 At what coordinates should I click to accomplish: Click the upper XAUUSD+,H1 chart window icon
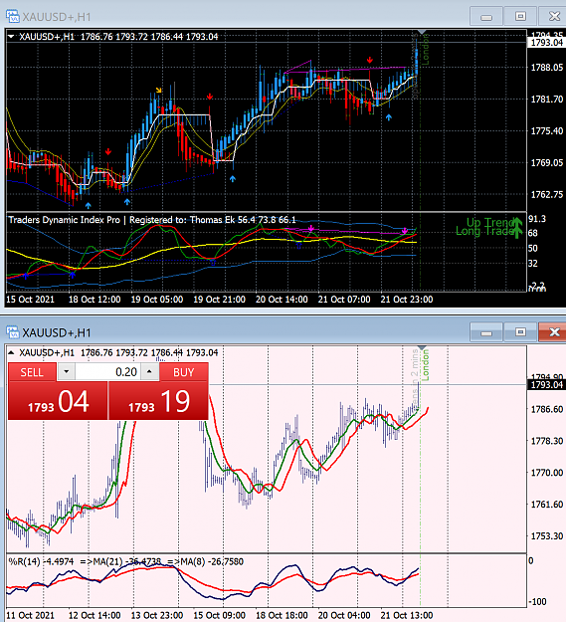(12, 17)
